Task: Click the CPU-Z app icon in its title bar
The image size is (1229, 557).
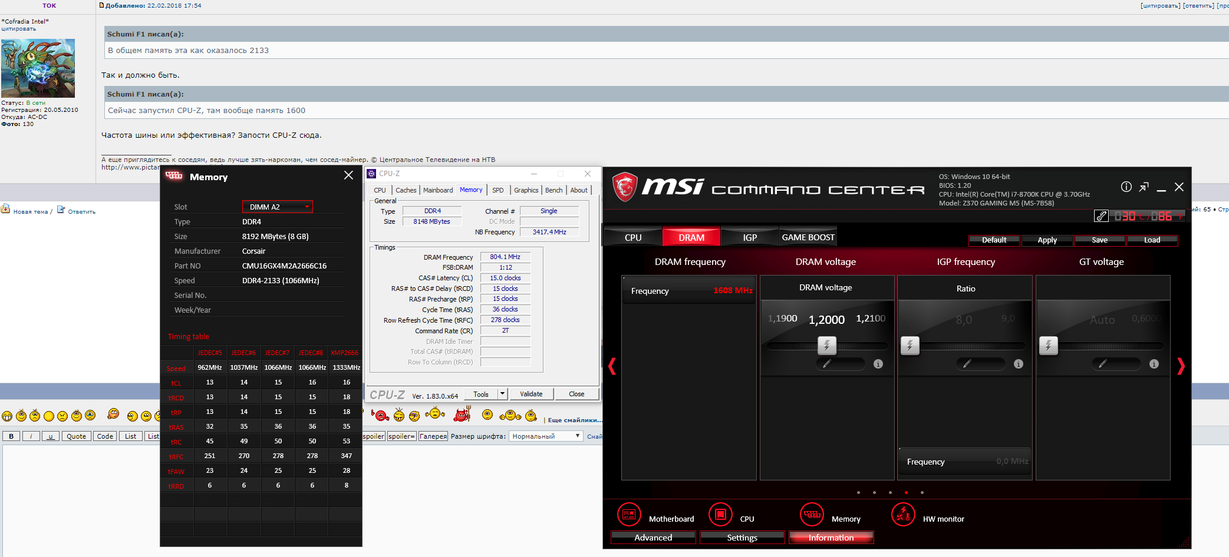Action: [x=371, y=174]
